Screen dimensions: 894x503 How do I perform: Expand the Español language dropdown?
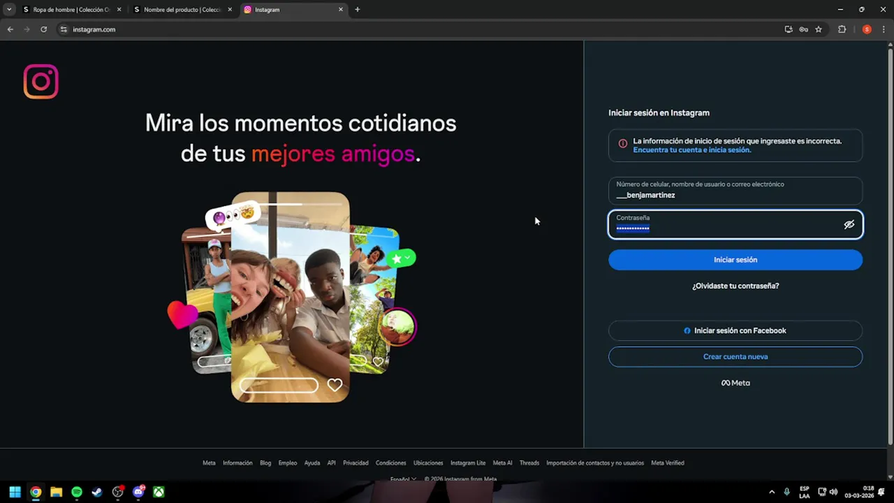403,479
